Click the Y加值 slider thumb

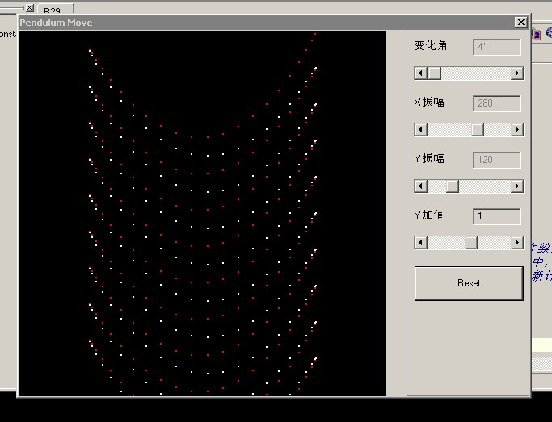pyautogui.click(x=471, y=242)
